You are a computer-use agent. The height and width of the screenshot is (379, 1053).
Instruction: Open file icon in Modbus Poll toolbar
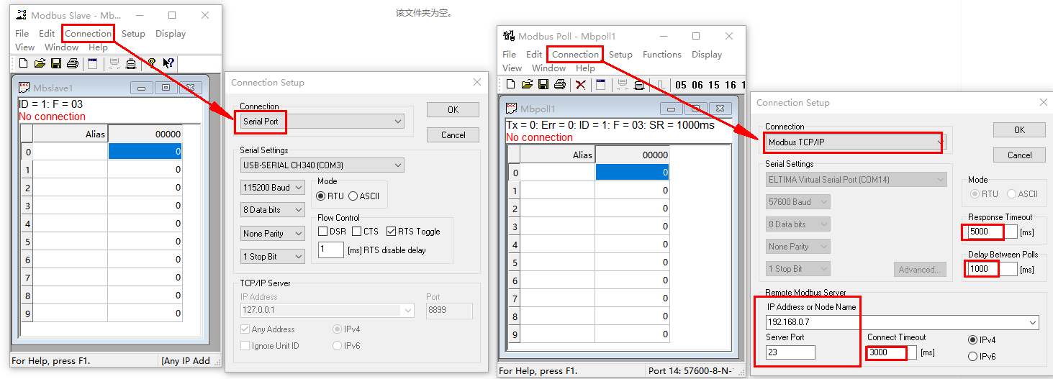point(527,85)
